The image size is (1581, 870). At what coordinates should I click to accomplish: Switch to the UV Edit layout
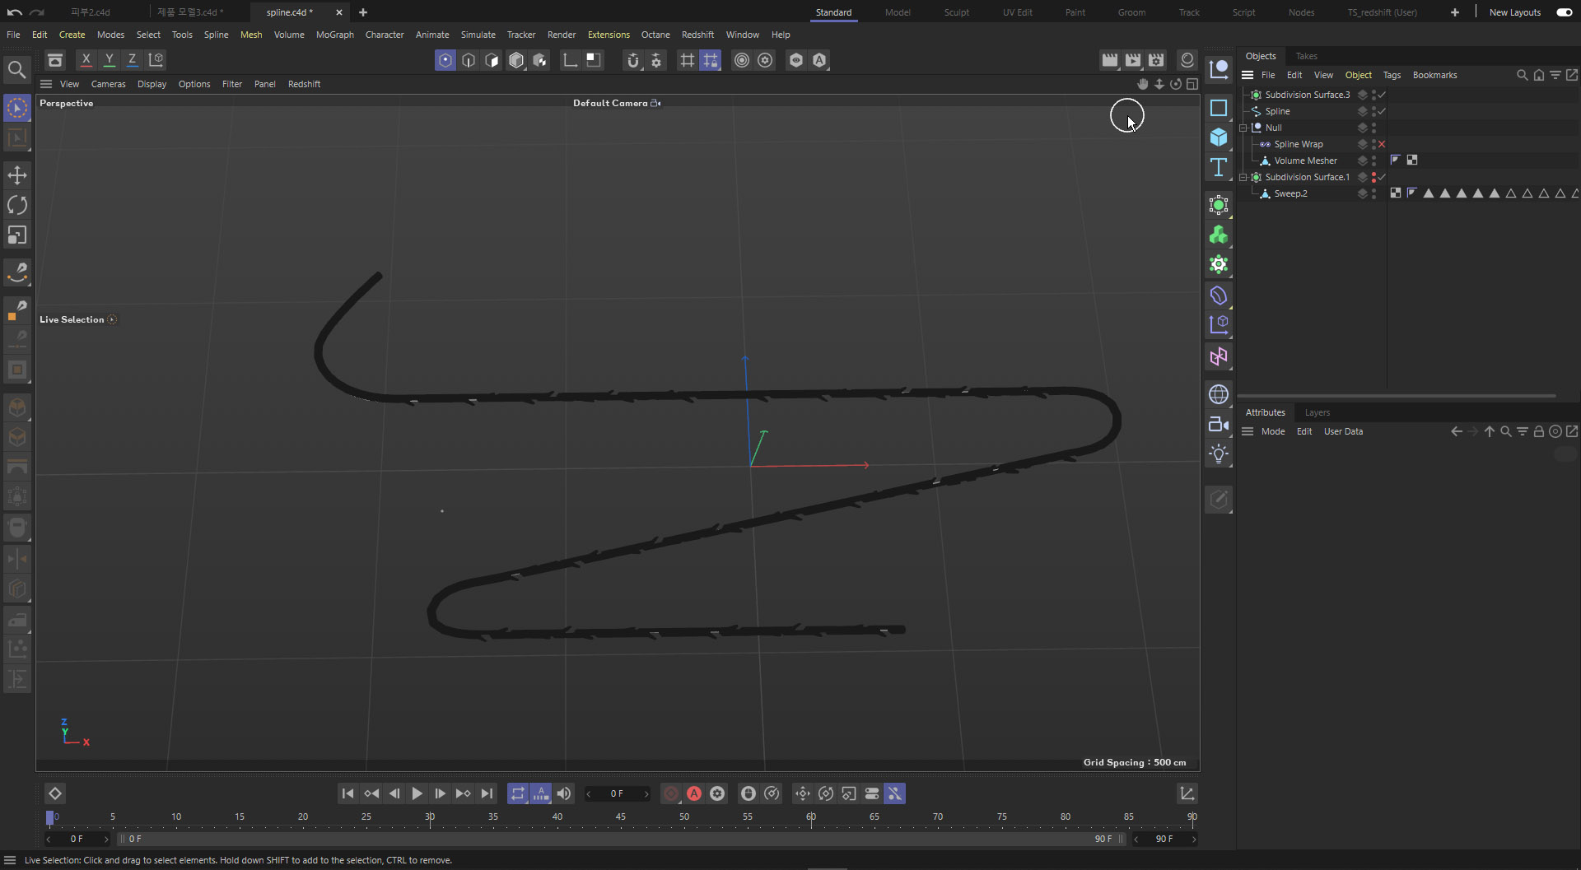point(1017,12)
